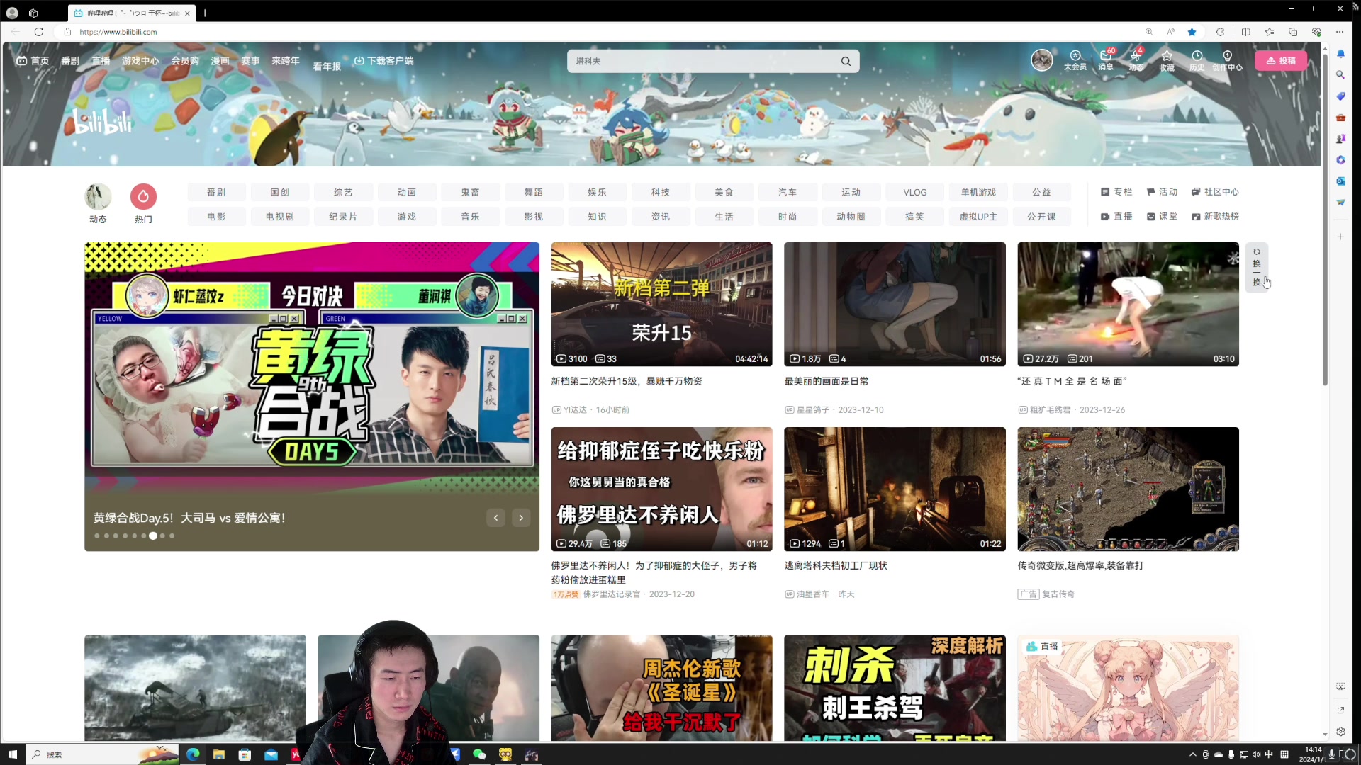1361x765 pixels.
Task: Open 收藏 favorites star icon
Action: 1167,60
